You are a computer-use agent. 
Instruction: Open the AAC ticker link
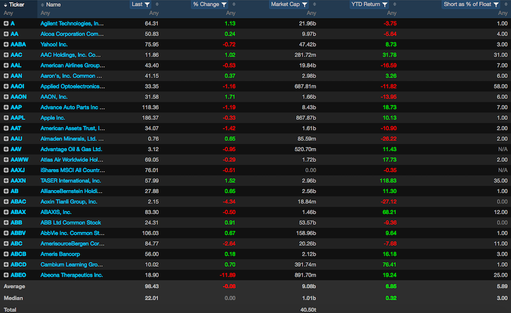coord(16,55)
